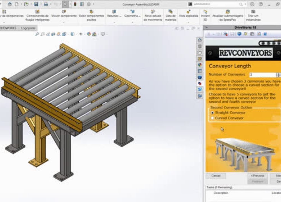281x202 pixels.
Task: Activate the Select cursor tool
Action: click(x=65, y=4)
